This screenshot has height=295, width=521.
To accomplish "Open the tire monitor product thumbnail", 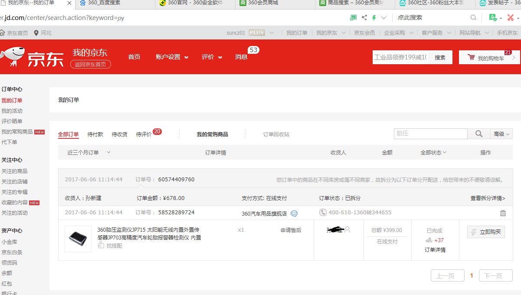I will 78,239.
